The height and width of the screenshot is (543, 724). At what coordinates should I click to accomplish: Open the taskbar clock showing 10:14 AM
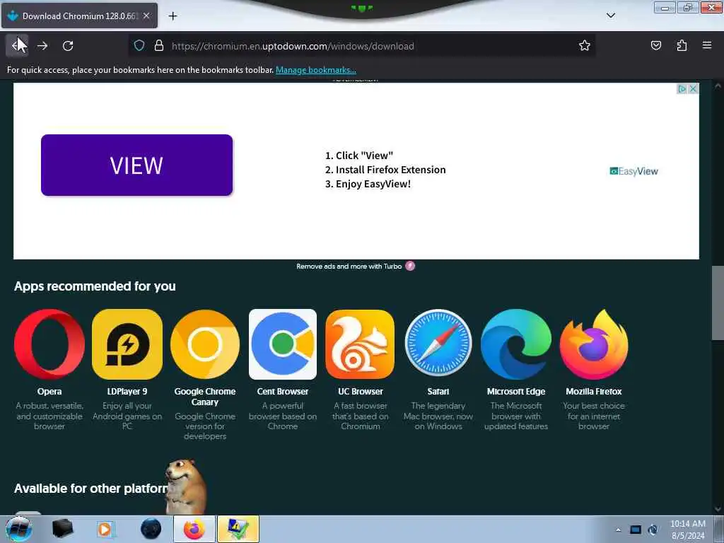(x=687, y=530)
